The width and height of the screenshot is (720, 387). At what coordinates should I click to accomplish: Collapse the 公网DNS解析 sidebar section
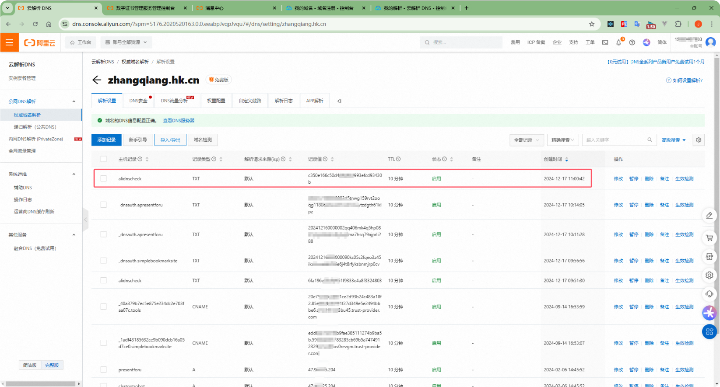click(x=74, y=101)
